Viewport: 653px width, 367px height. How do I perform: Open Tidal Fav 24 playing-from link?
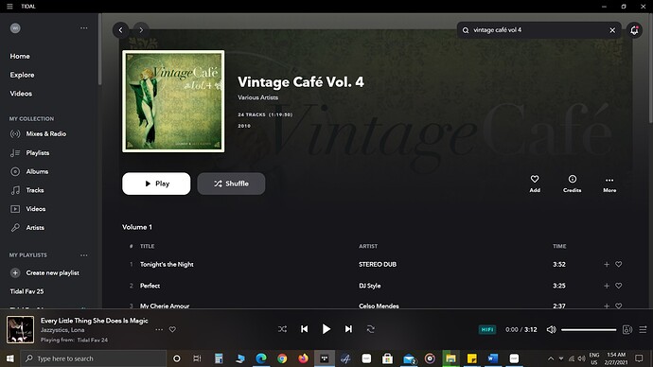(x=93, y=340)
